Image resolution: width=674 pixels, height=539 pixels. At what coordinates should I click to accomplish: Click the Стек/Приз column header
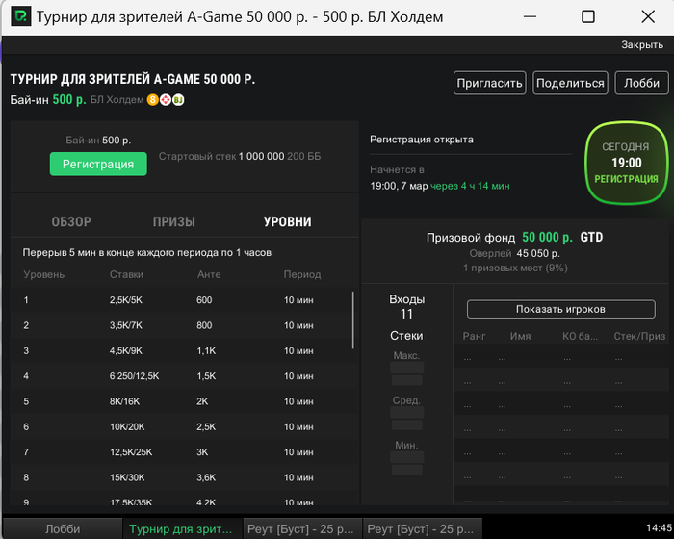pos(639,336)
